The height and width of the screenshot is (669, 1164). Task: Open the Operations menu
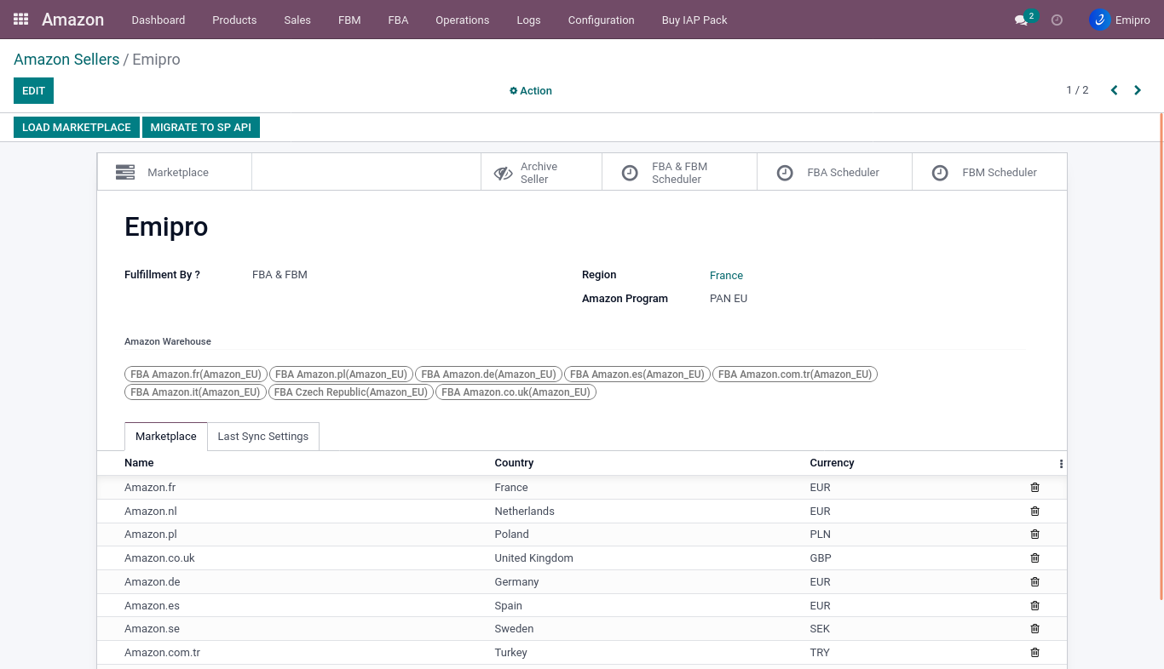pos(463,20)
